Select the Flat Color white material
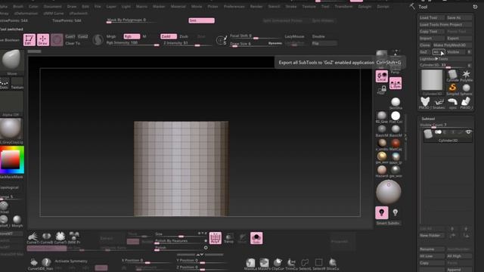This screenshot has height=272, width=484. (x=396, y=116)
